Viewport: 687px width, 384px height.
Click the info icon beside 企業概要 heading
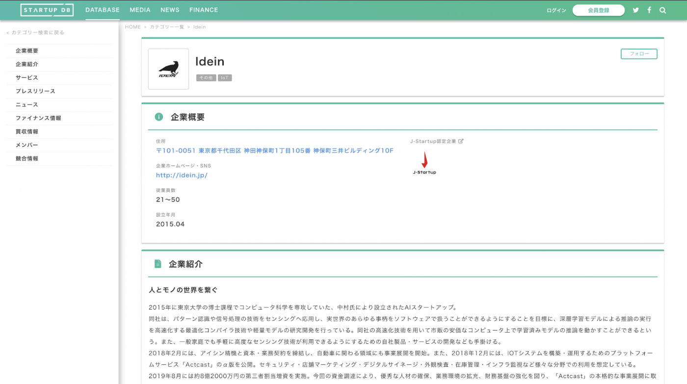pos(158,117)
